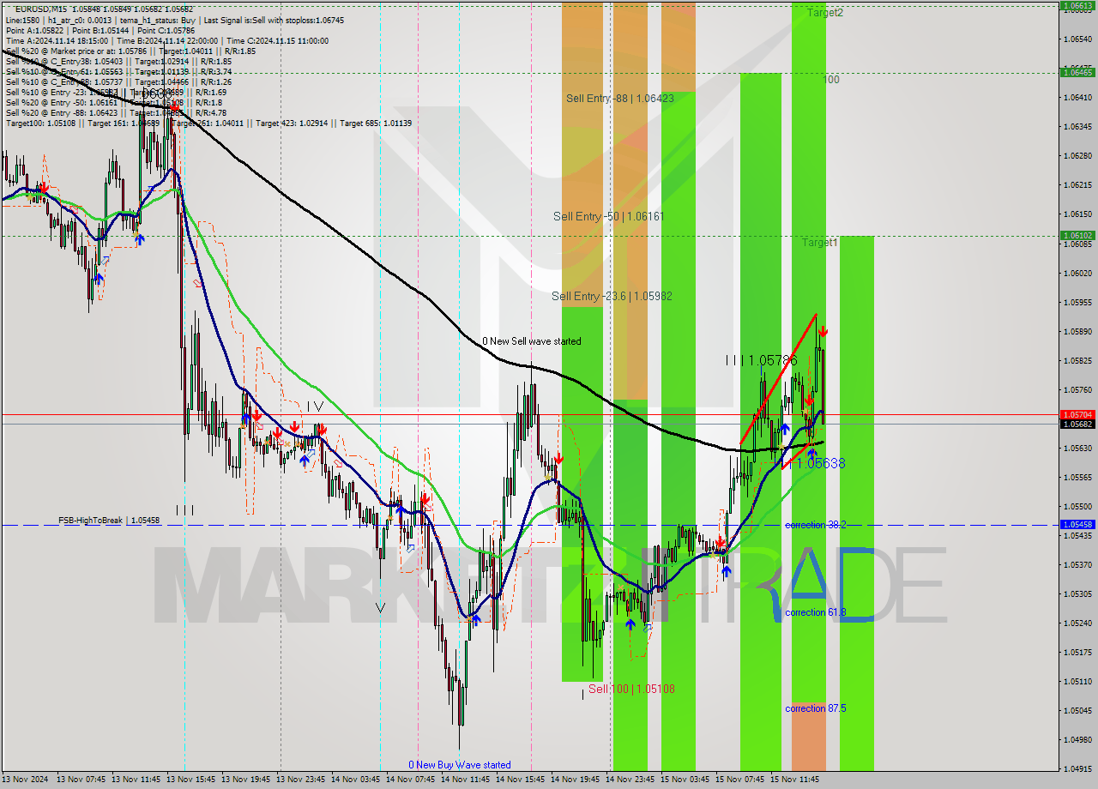
Task: Click the black 1.05682 current price tag
Action: [1077, 424]
